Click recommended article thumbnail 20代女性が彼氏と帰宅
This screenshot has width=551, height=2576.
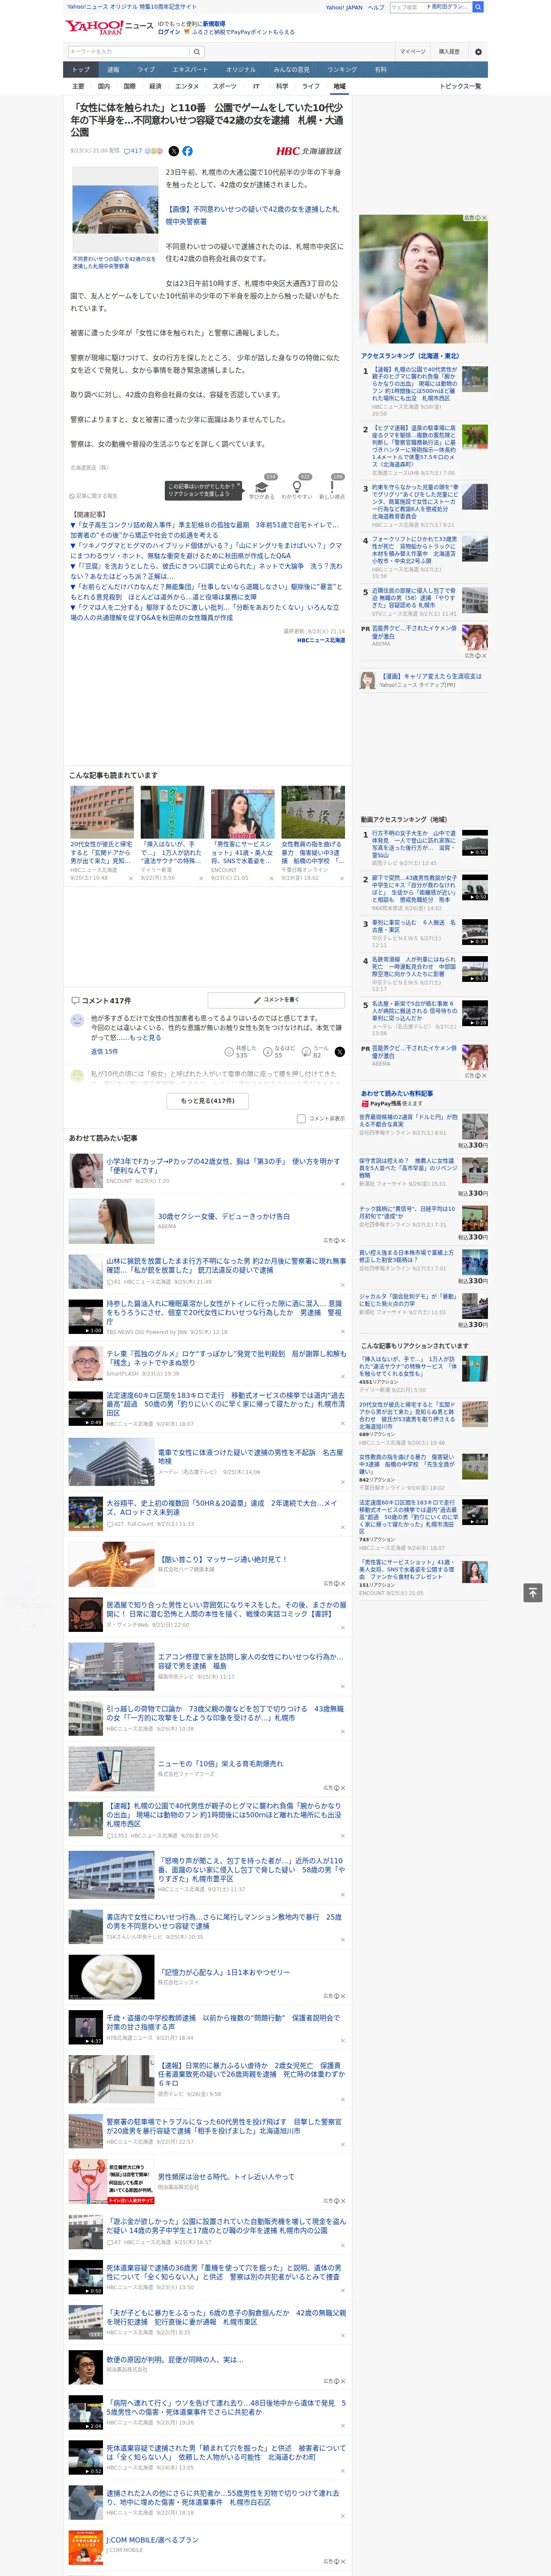(102, 811)
